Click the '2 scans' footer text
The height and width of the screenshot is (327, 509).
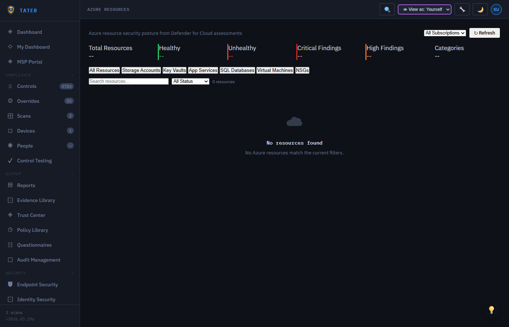(14, 312)
